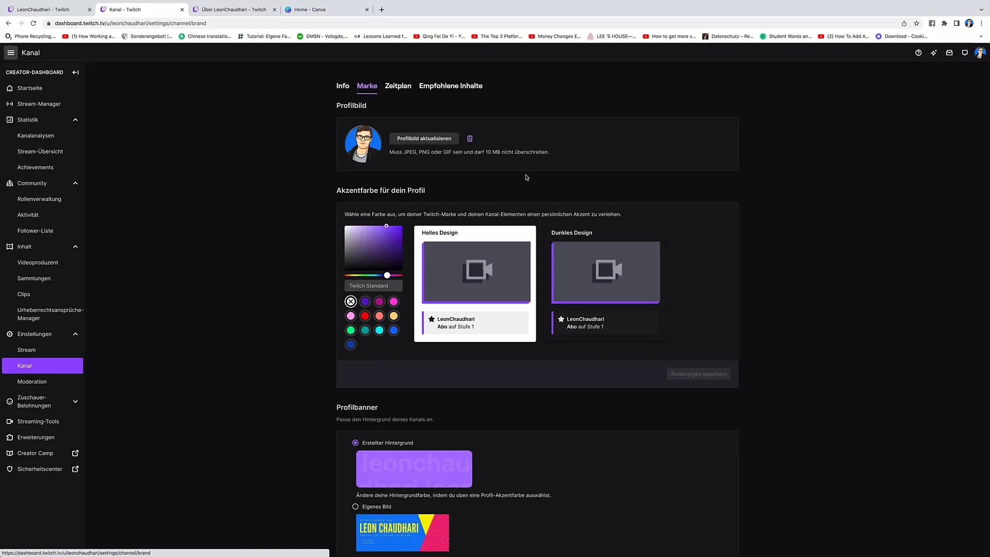Open a new browser tab
Screen dimensions: 990x557
coord(382,9)
